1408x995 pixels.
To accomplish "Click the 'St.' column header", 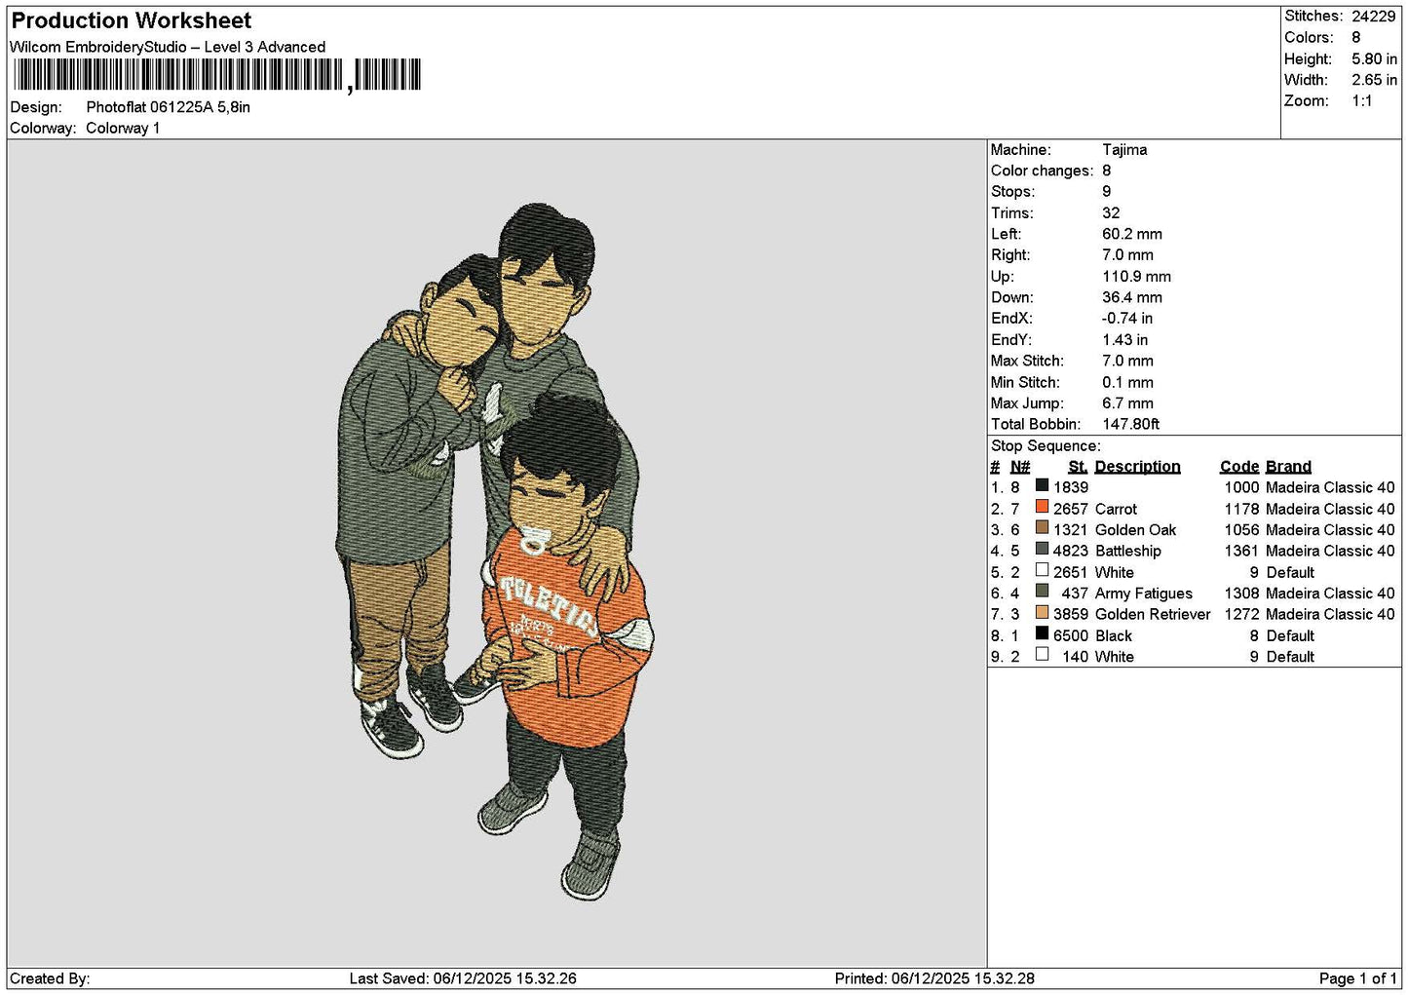I will [x=1078, y=467].
